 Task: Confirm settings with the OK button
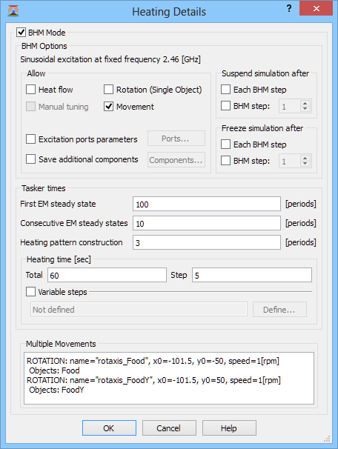click(x=109, y=428)
